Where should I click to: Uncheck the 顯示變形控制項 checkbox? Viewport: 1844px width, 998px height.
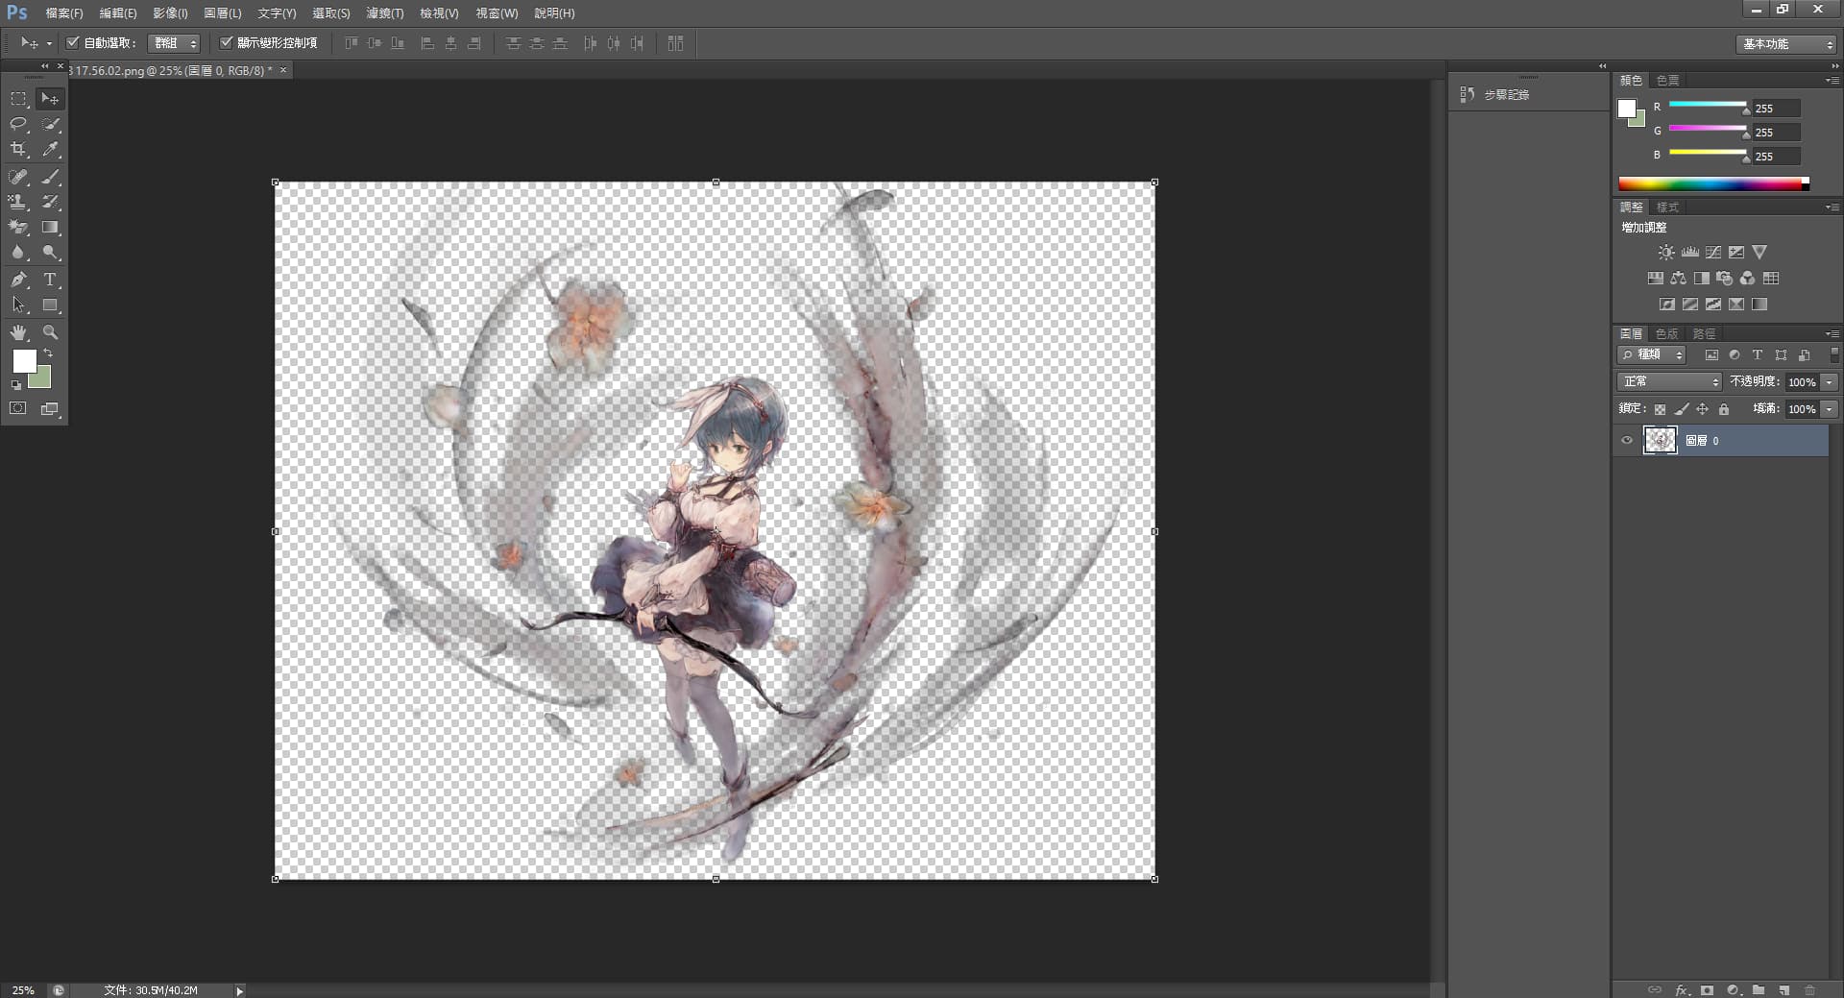click(227, 42)
